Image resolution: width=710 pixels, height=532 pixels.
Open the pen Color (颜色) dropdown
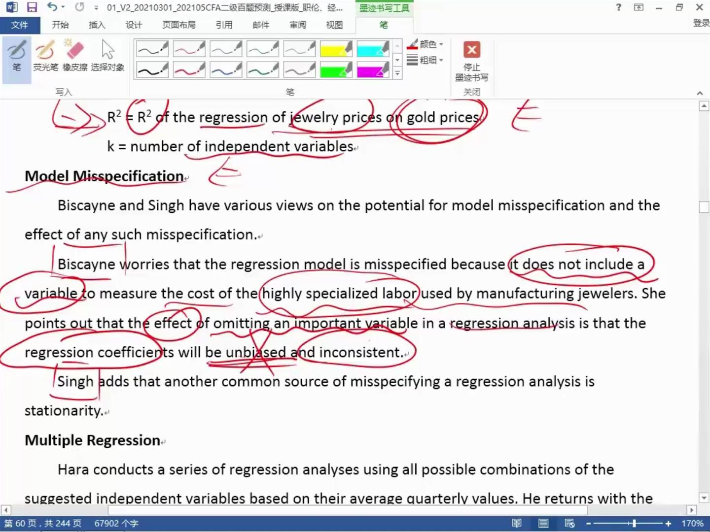click(x=426, y=44)
